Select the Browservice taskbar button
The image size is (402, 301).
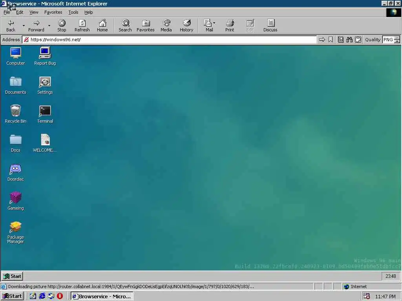(x=102, y=296)
